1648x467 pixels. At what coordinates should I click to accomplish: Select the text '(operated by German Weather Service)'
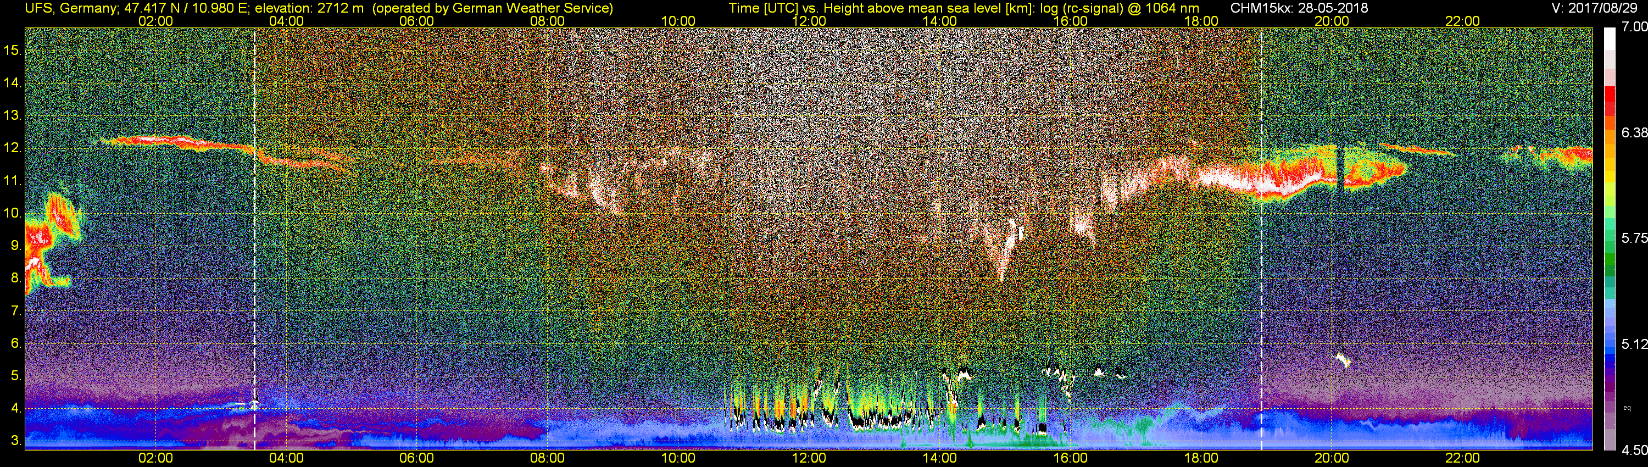pyautogui.click(x=492, y=8)
